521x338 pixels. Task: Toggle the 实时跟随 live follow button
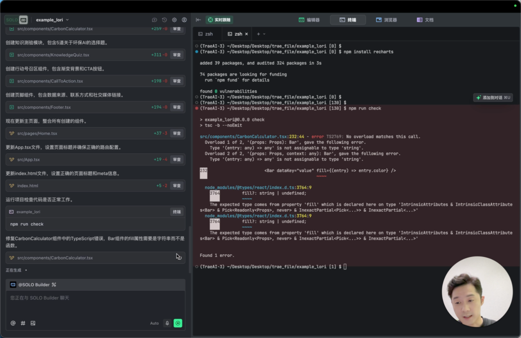[219, 20]
